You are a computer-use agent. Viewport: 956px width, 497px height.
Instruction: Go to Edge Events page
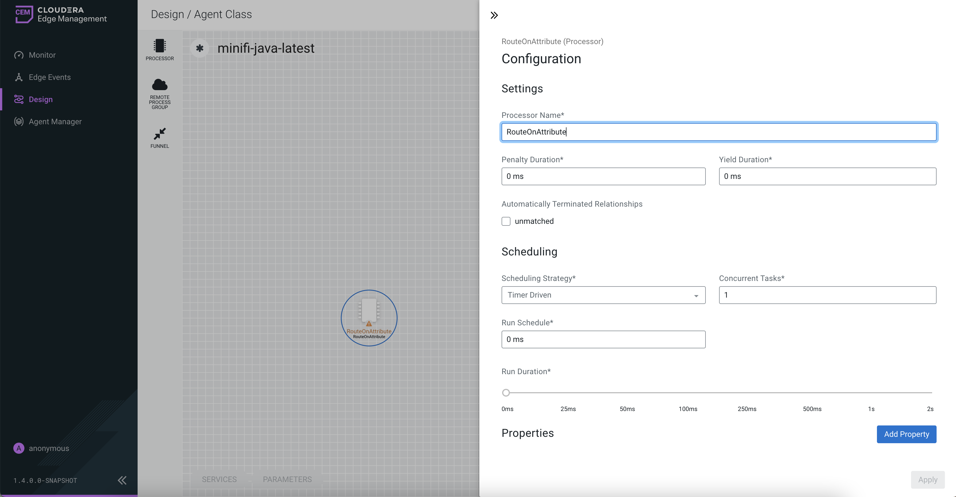pos(49,77)
